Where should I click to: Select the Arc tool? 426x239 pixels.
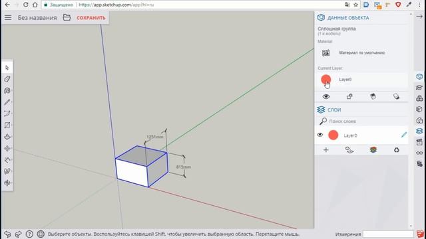pyautogui.click(x=7, y=114)
